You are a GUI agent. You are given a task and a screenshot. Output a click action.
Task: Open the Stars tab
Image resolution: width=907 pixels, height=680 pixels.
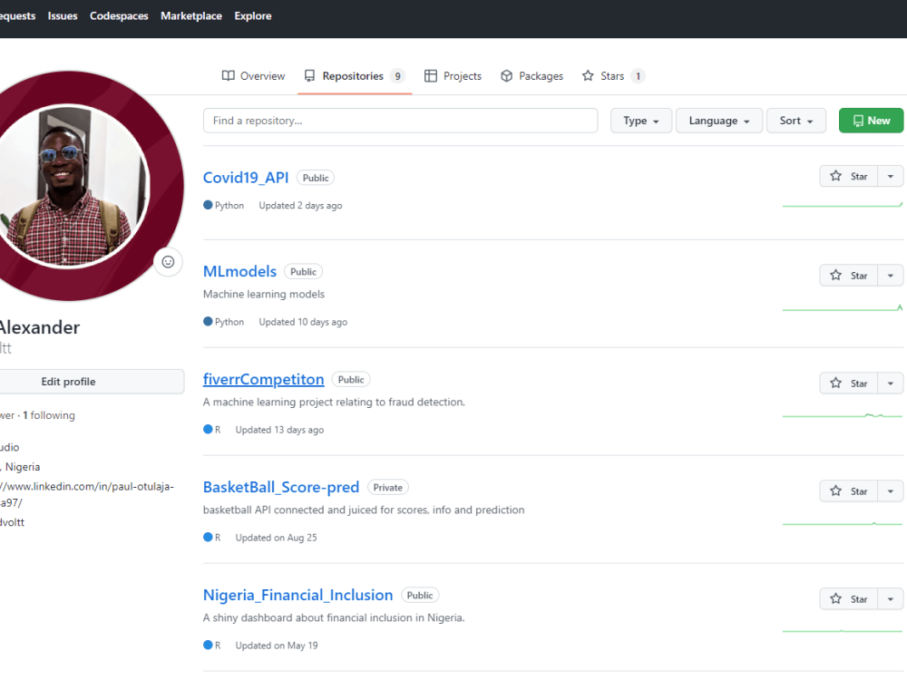click(612, 76)
